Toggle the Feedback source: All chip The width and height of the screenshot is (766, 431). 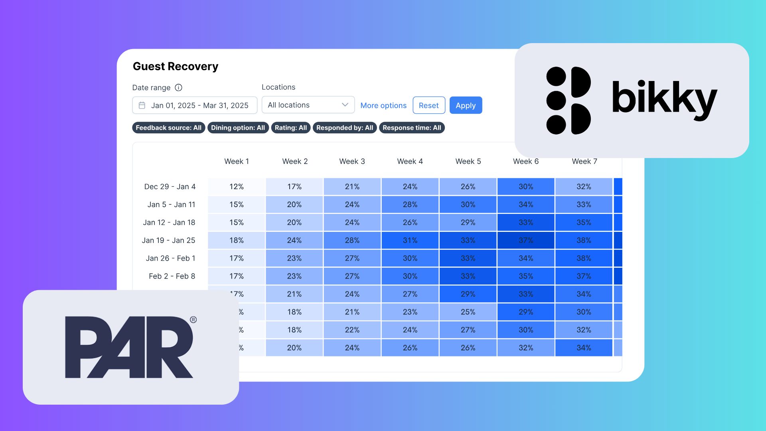[x=168, y=128]
